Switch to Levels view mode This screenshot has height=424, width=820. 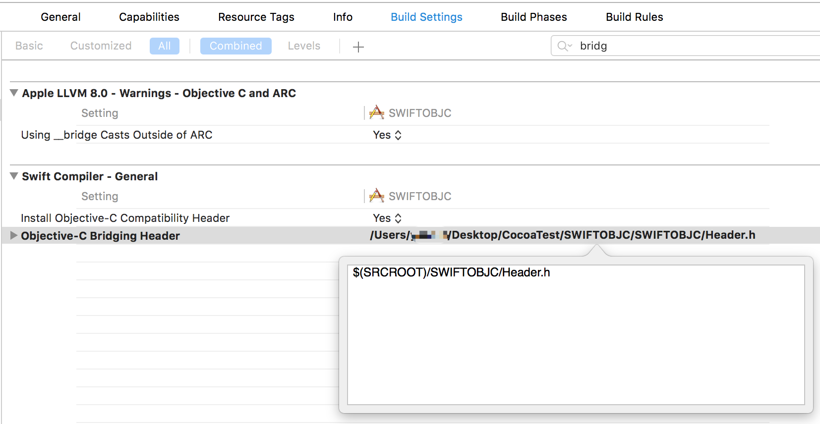click(304, 46)
